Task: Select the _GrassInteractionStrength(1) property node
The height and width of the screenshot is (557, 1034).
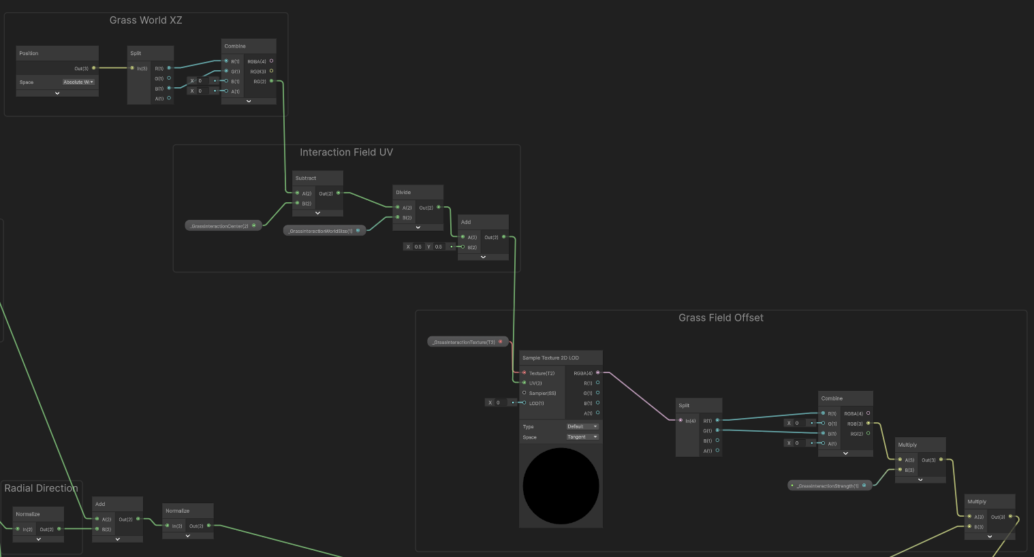Action: pos(830,486)
